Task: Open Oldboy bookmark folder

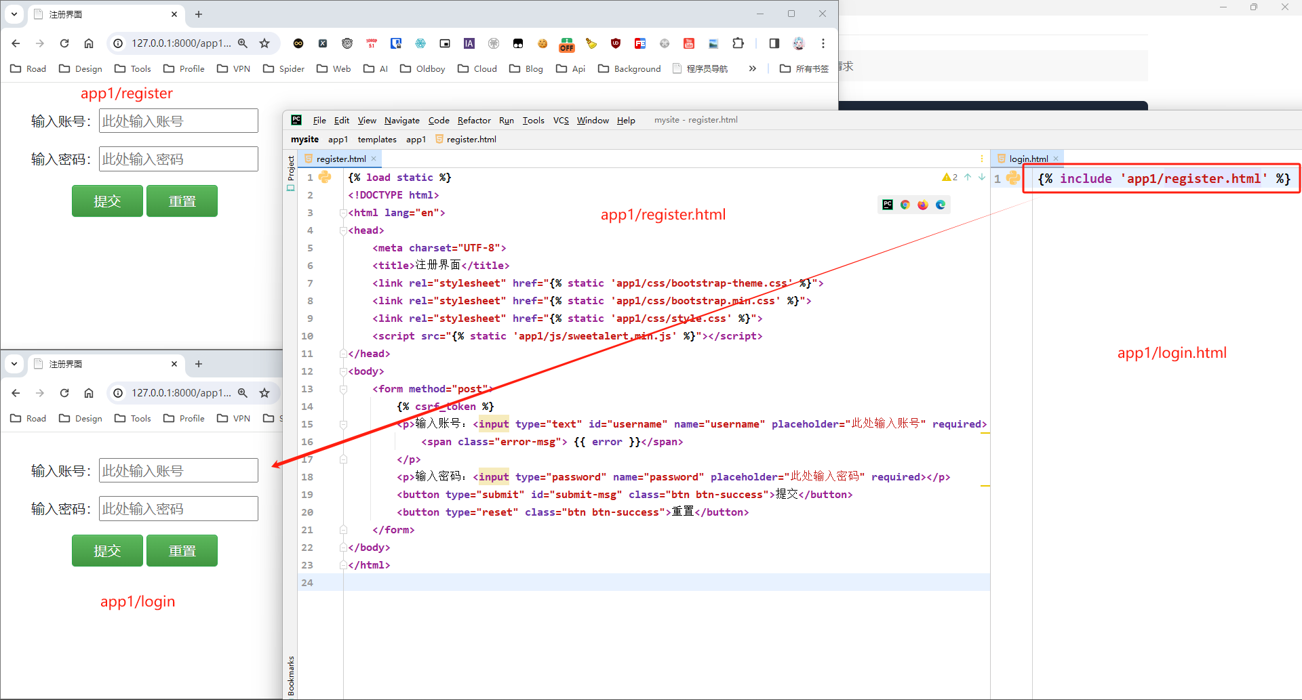Action: click(x=422, y=68)
